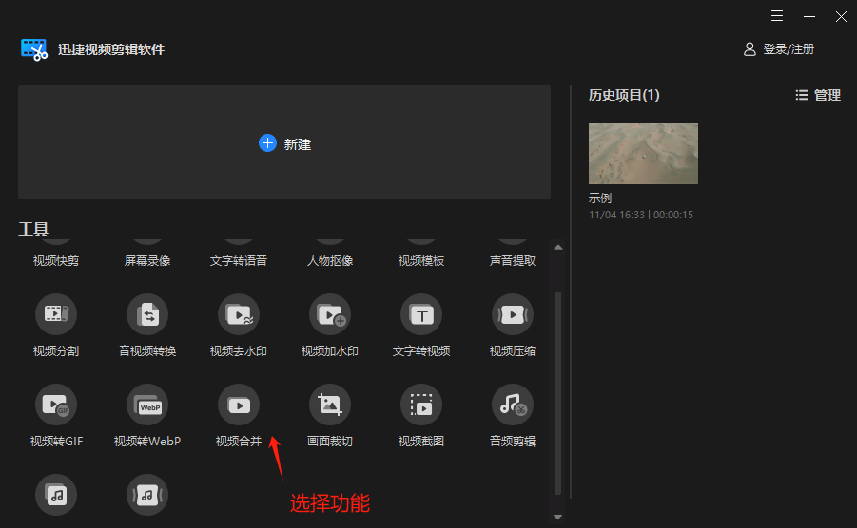The image size is (857, 528).
Task: Close the application window
Action: click(x=841, y=16)
